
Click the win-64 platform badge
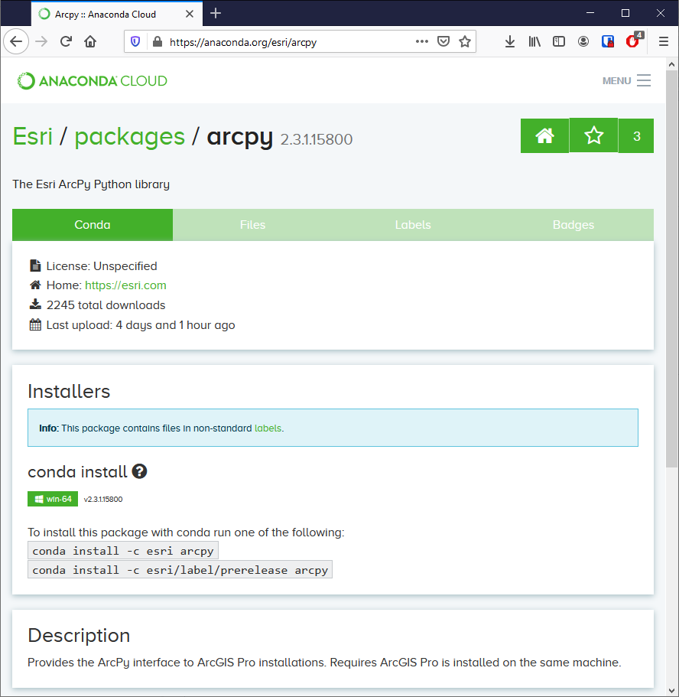53,499
